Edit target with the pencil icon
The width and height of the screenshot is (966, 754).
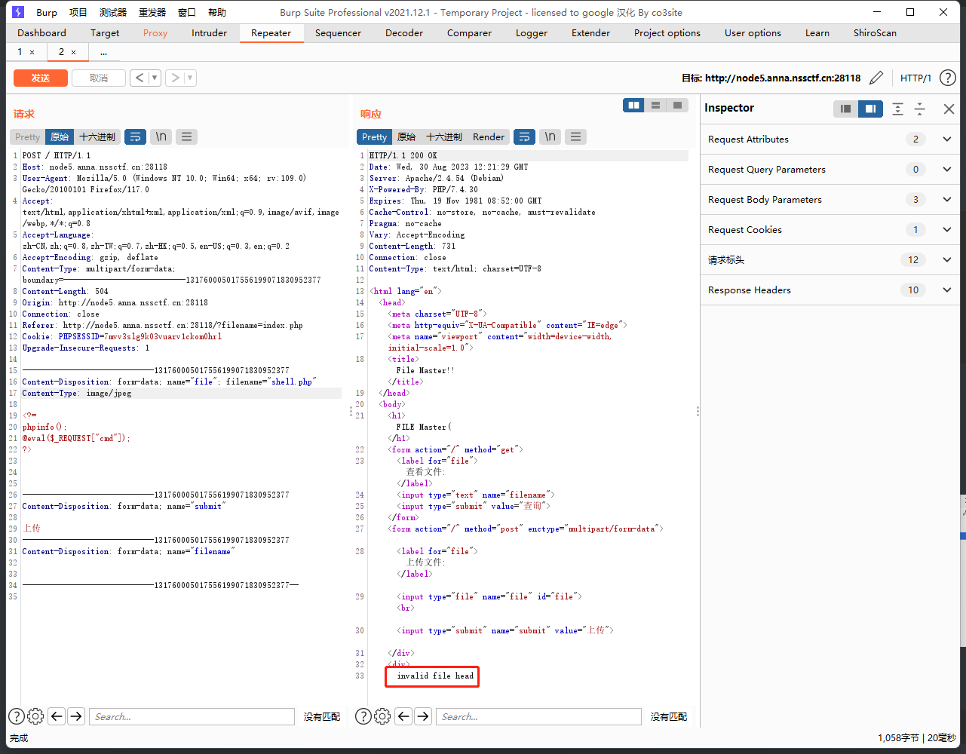click(876, 78)
